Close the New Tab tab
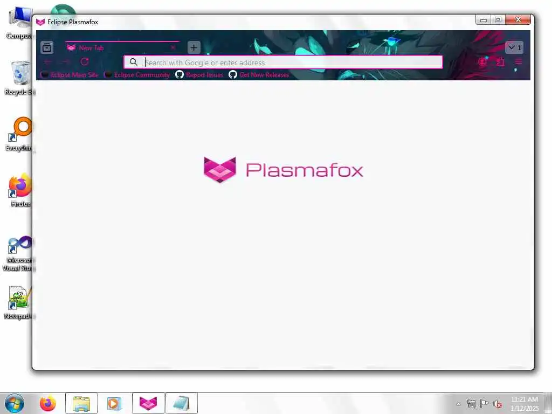This screenshot has height=414, width=552. (x=173, y=47)
